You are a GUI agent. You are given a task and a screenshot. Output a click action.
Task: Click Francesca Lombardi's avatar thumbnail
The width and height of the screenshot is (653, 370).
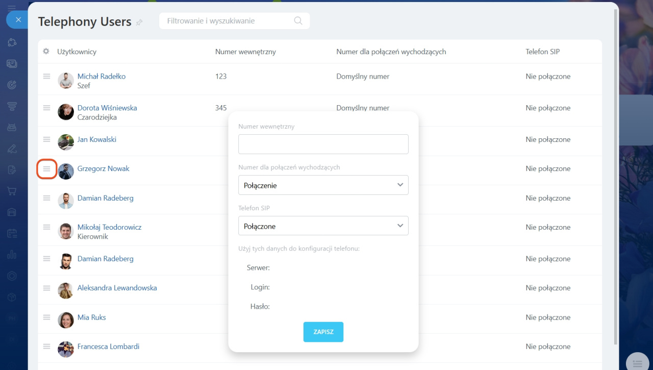click(66, 349)
